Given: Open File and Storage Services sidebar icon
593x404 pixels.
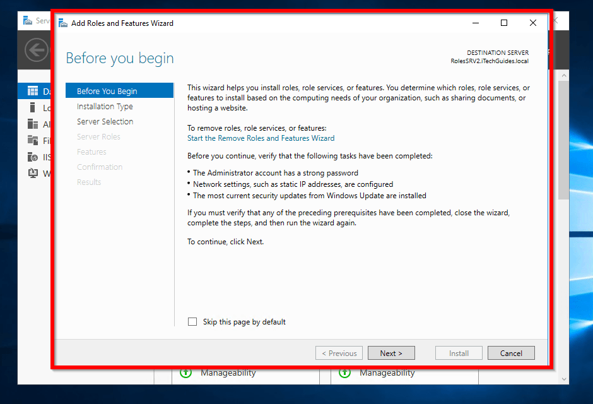Looking at the screenshot, I should coord(33,141).
